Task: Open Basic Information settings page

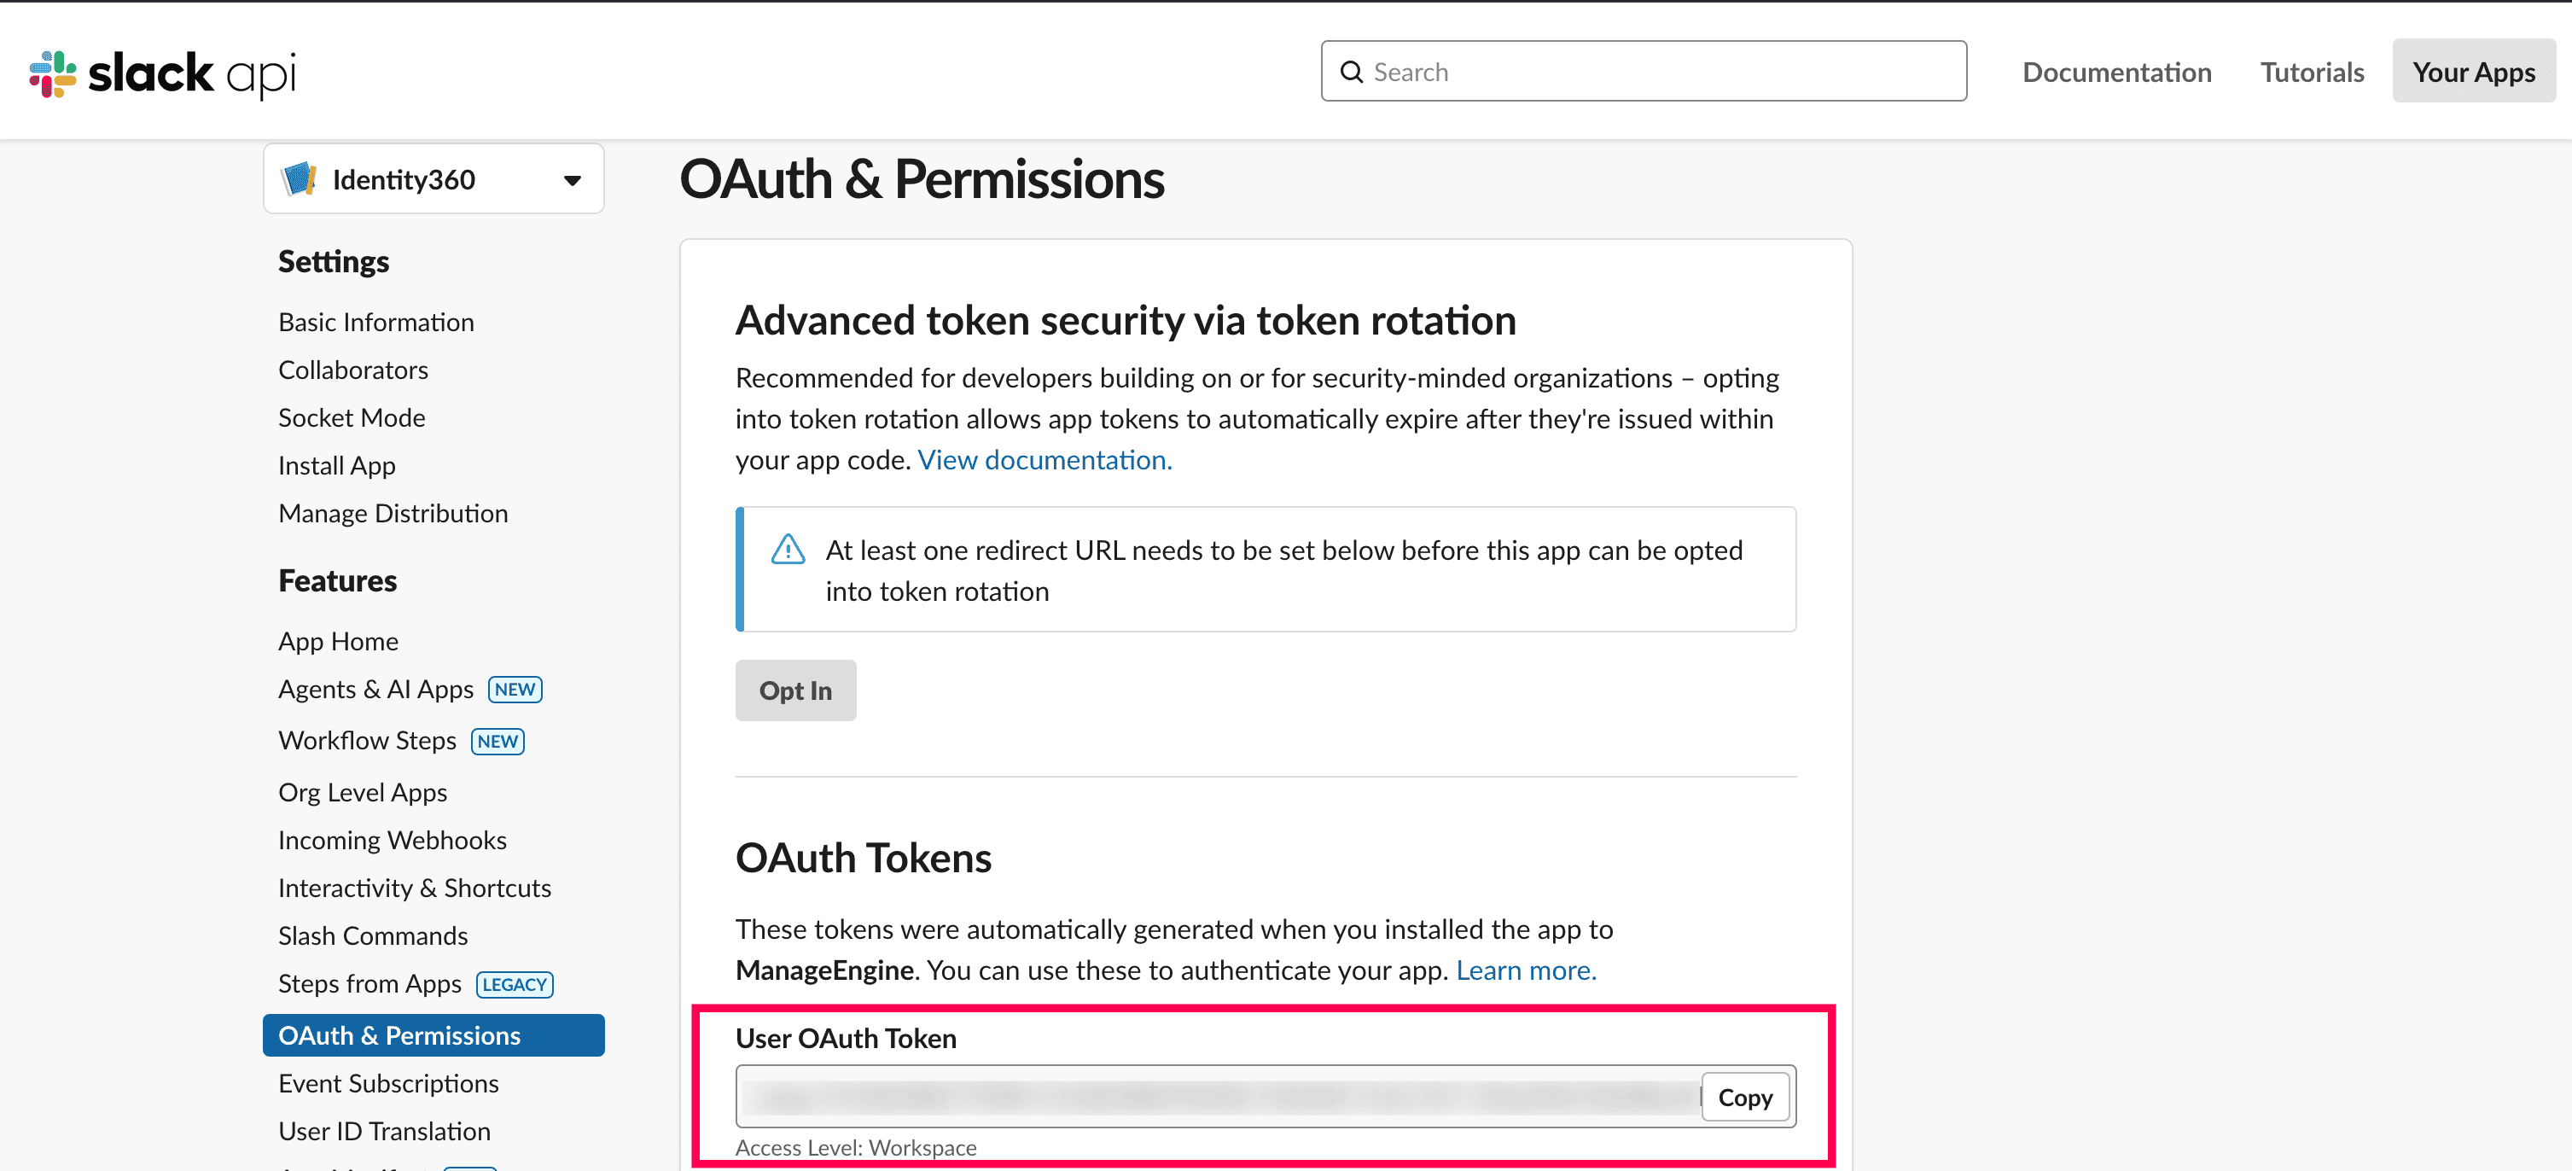Action: click(x=375, y=323)
